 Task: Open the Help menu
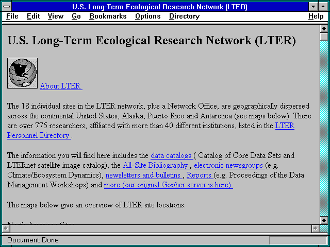click(316, 16)
